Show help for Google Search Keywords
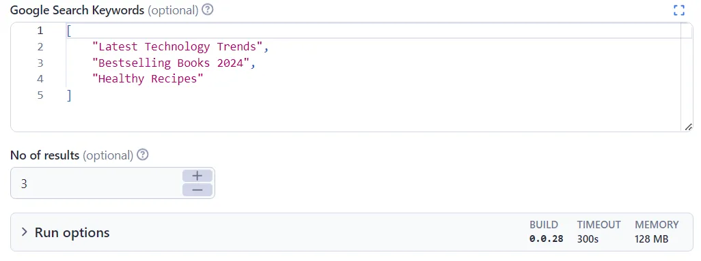This screenshot has width=701, height=261. pyautogui.click(x=207, y=10)
